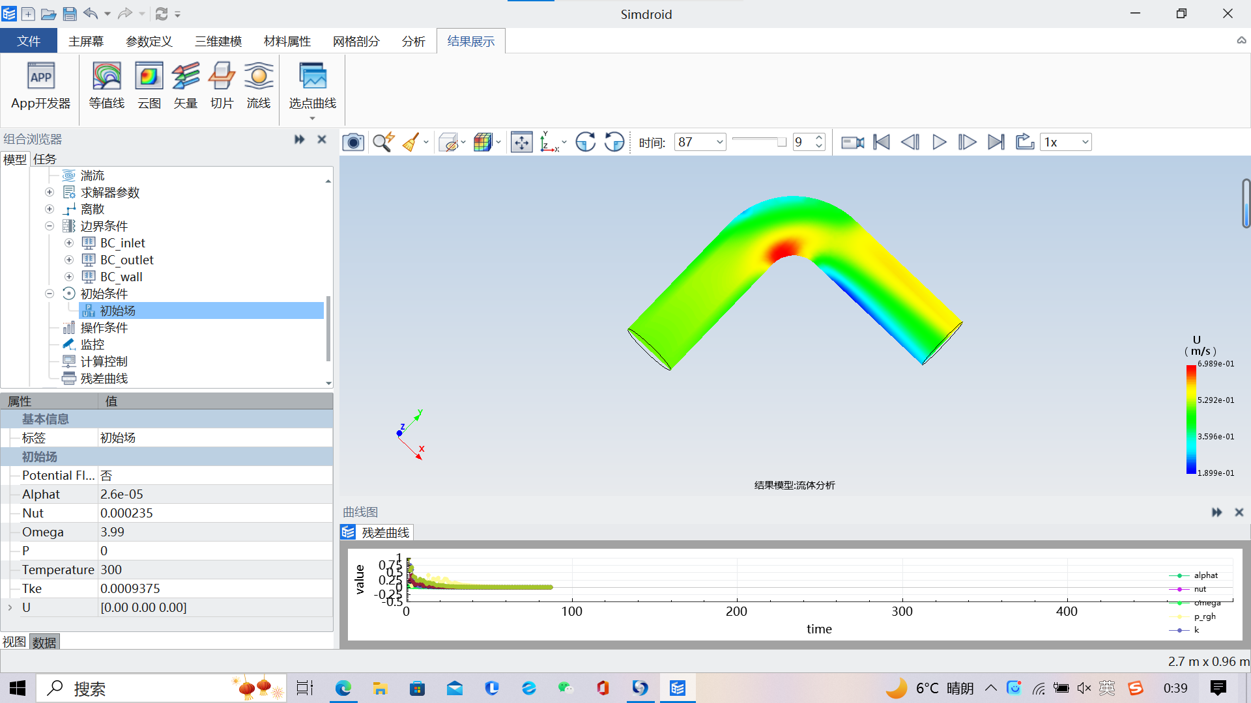Close the 组合浏览器 panel

click(x=322, y=139)
